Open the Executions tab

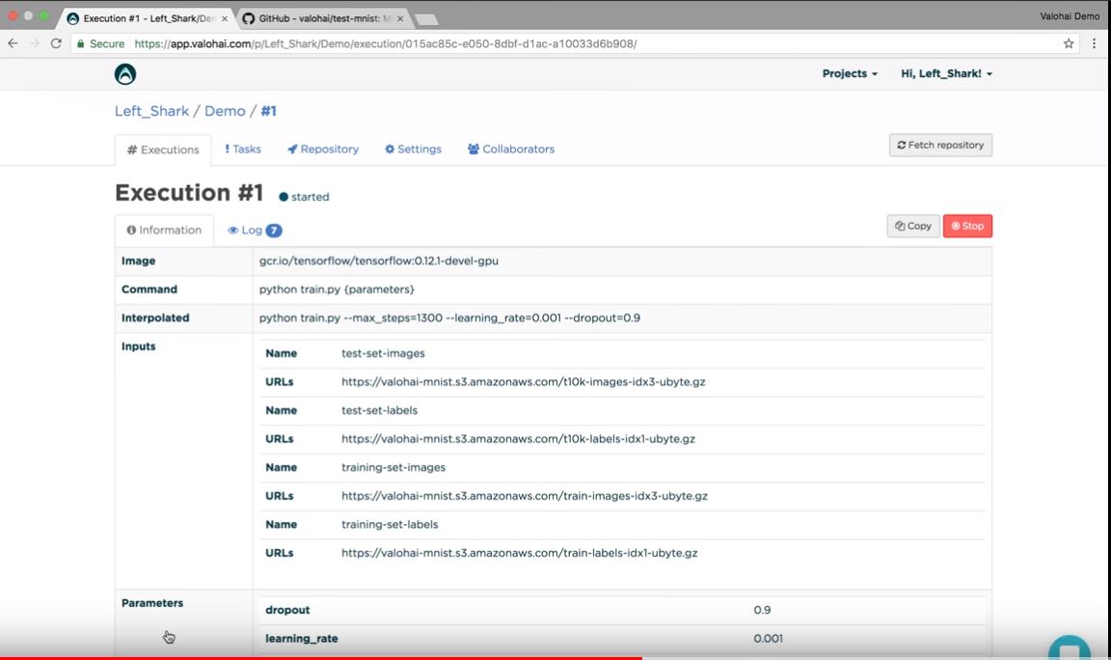163,150
